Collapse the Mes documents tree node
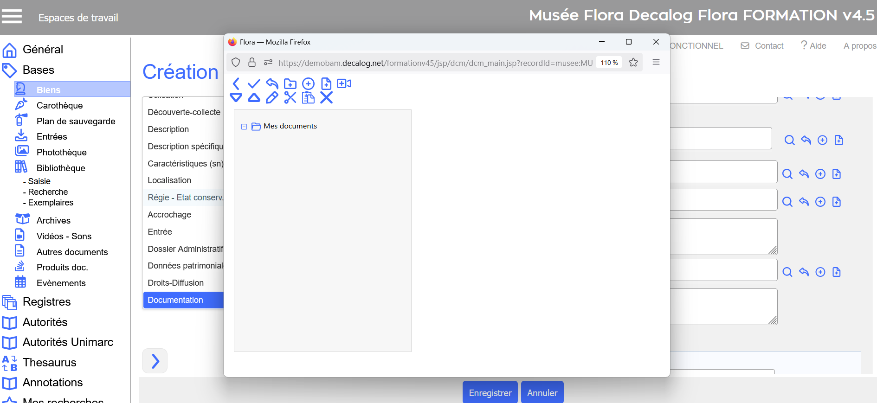Viewport: 877px width, 403px height. tap(244, 127)
